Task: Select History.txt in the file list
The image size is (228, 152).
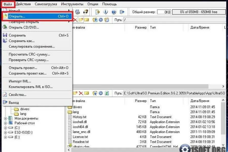Action: tap(80, 117)
